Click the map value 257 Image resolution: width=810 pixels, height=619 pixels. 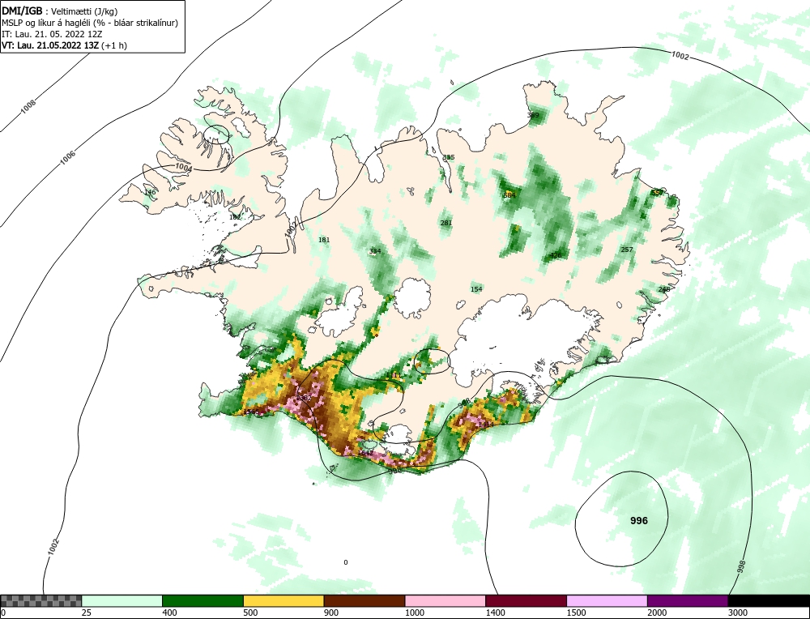[x=627, y=250]
